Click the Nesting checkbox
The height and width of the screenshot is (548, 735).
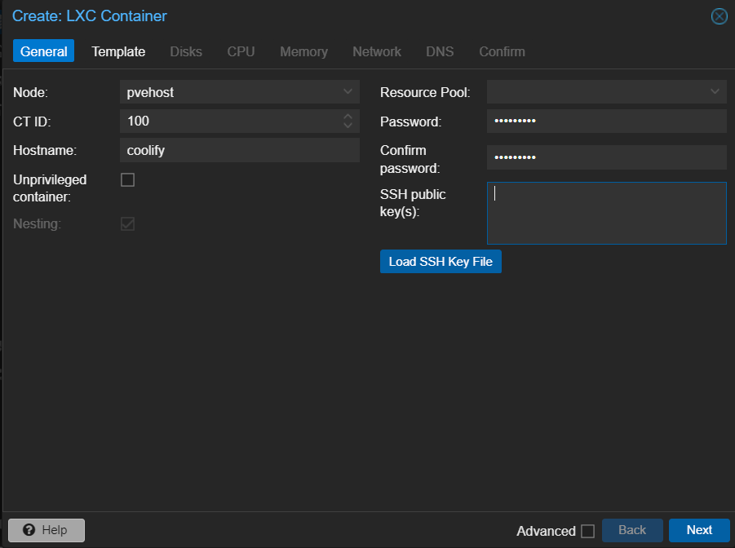coord(127,223)
